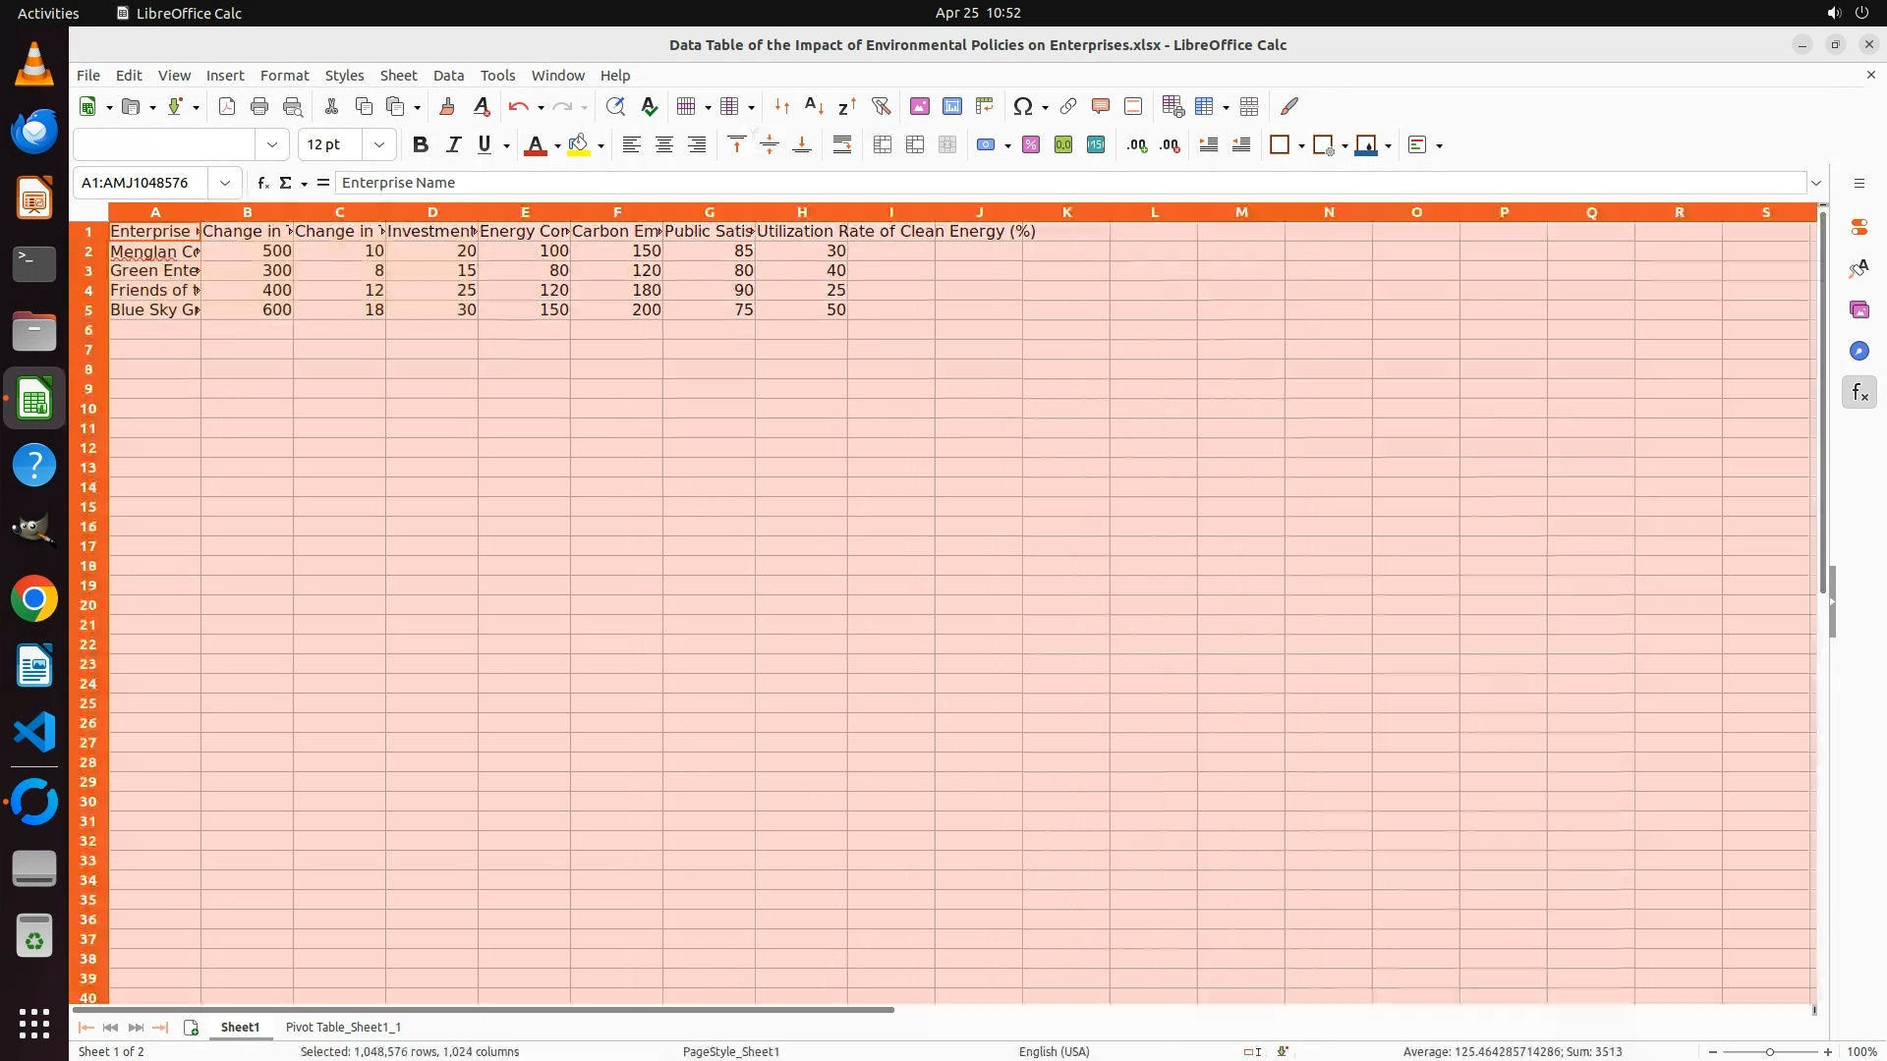Click the Insert Special Character omega icon
The image size is (1887, 1061).
[x=1022, y=106]
